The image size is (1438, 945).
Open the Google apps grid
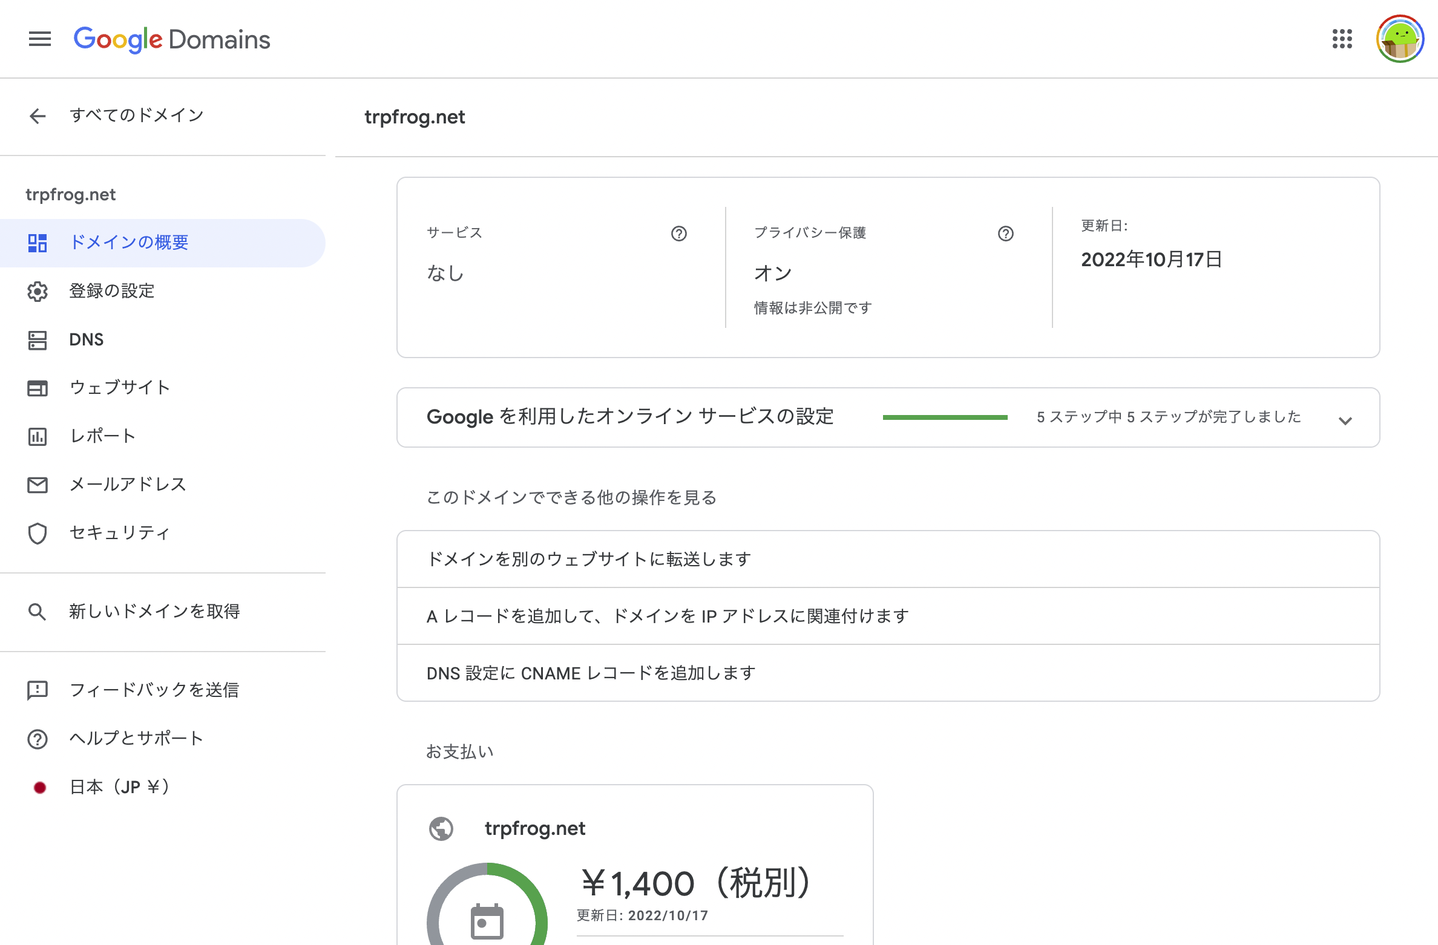click(1342, 39)
